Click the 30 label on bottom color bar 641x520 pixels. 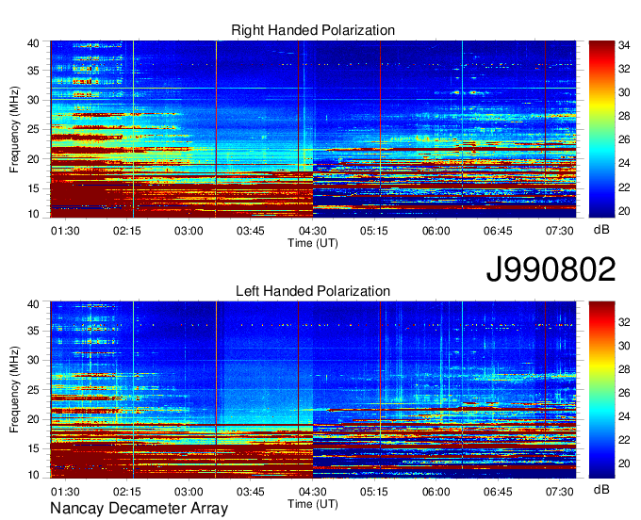(x=624, y=346)
